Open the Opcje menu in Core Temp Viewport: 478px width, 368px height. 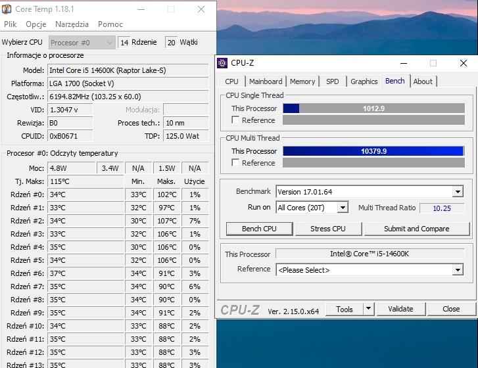(x=36, y=24)
